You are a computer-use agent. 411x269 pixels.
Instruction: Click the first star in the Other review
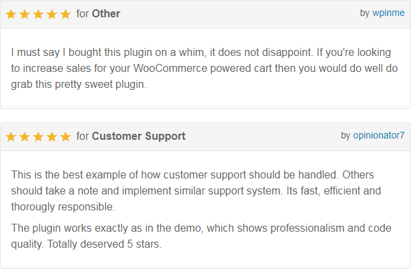point(11,14)
